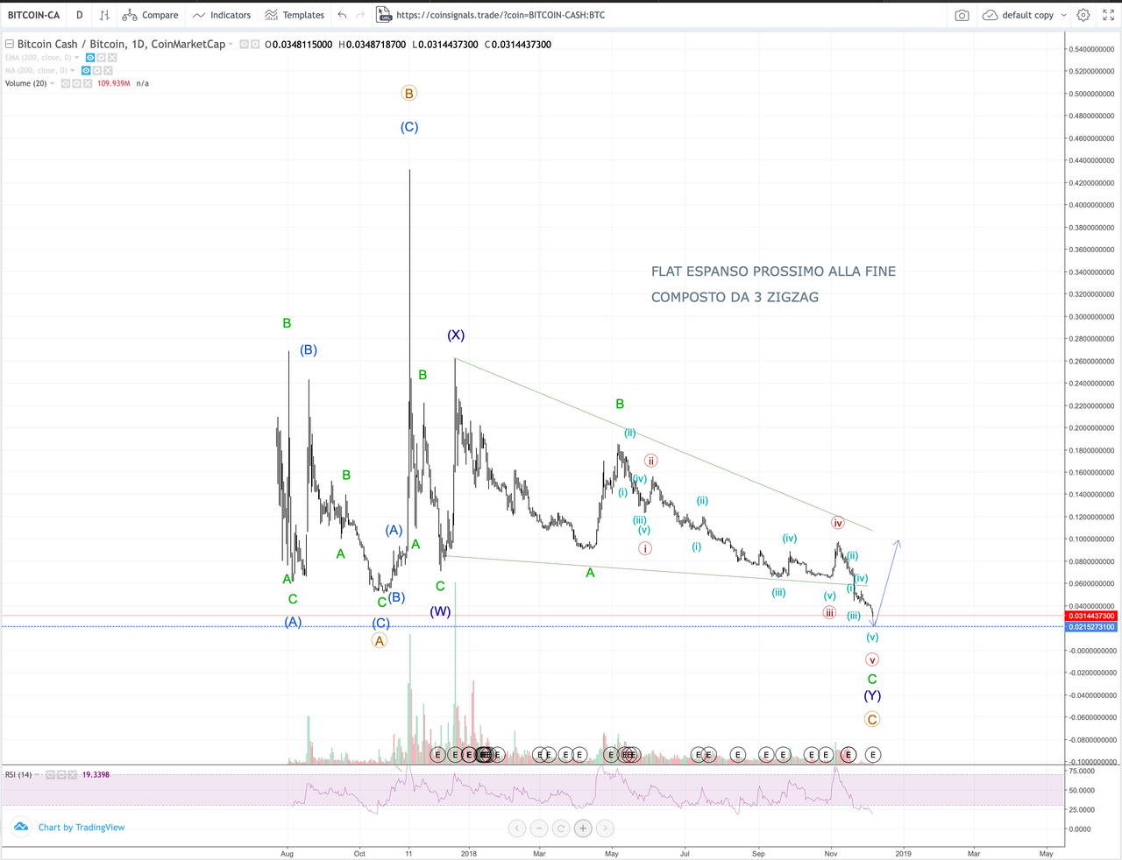Toggle MA (200, close, 0) visibility eye
The width and height of the screenshot is (1122, 860).
[x=86, y=70]
